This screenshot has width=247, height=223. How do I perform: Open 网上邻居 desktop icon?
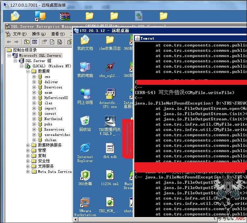tap(85, 97)
